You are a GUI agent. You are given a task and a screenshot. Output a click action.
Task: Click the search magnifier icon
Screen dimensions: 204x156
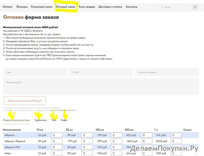coord(162,7)
